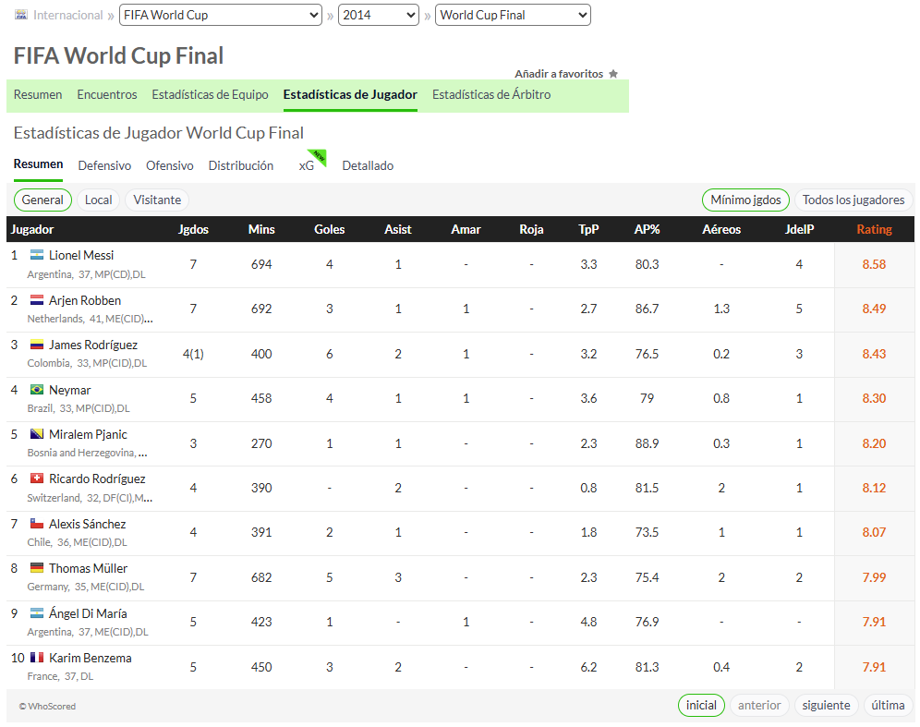
Task: Open the FIFA World Cup tournament dropdown
Action: (x=221, y=16)
